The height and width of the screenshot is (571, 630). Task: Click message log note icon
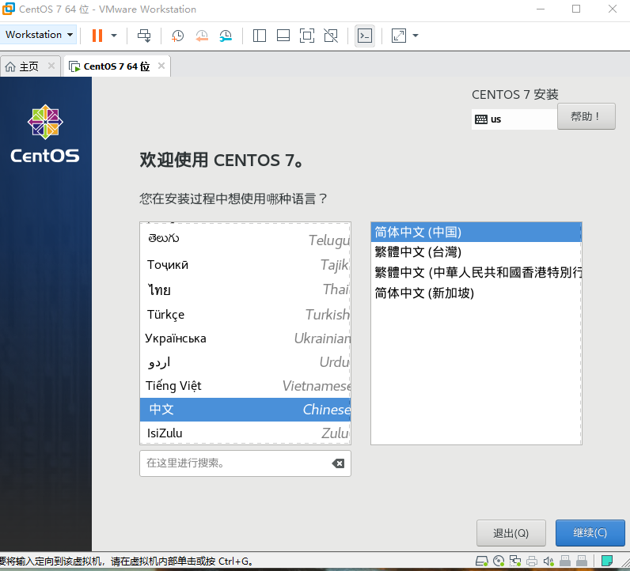click(x=607, y=561)
